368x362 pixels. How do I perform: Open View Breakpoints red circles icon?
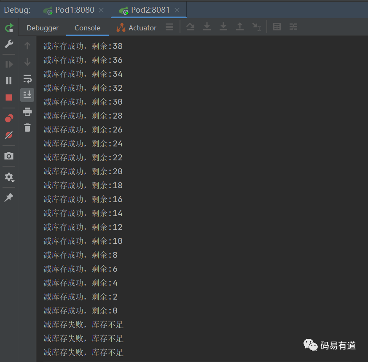(x=9, y=118)
